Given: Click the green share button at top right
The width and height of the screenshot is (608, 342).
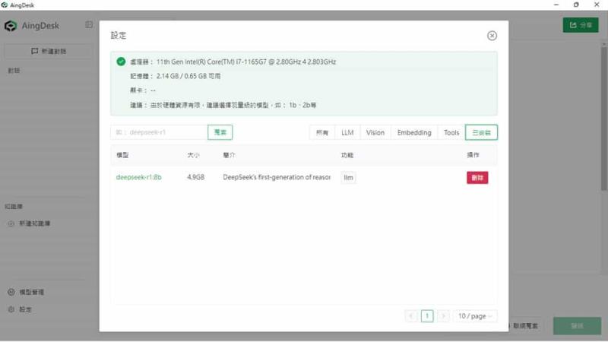Looking at the screenshot, I should [581, 25].
